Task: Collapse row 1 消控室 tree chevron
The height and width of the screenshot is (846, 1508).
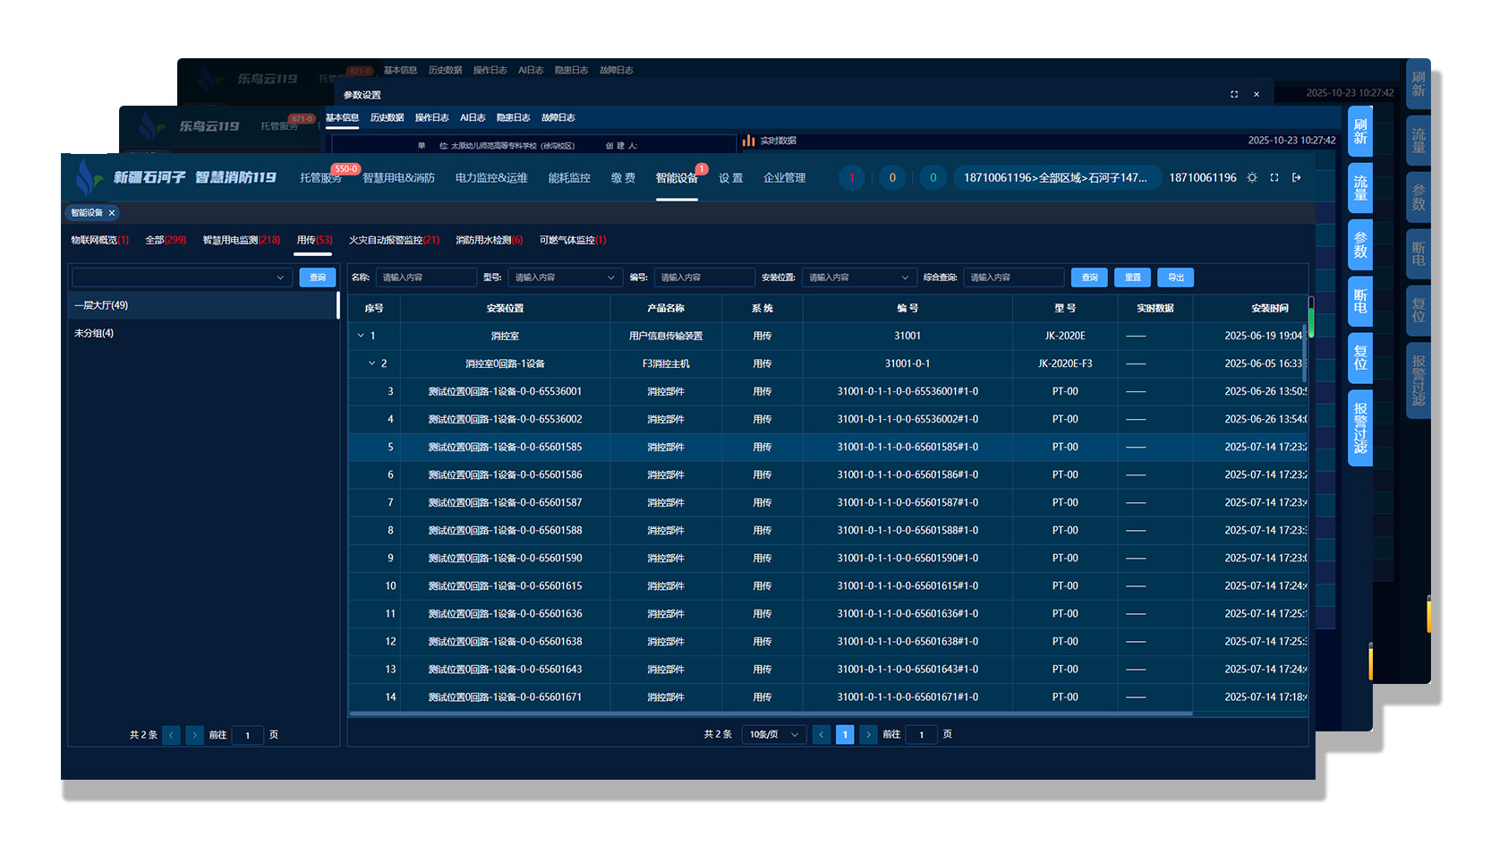Action: (x=361, y=336)
